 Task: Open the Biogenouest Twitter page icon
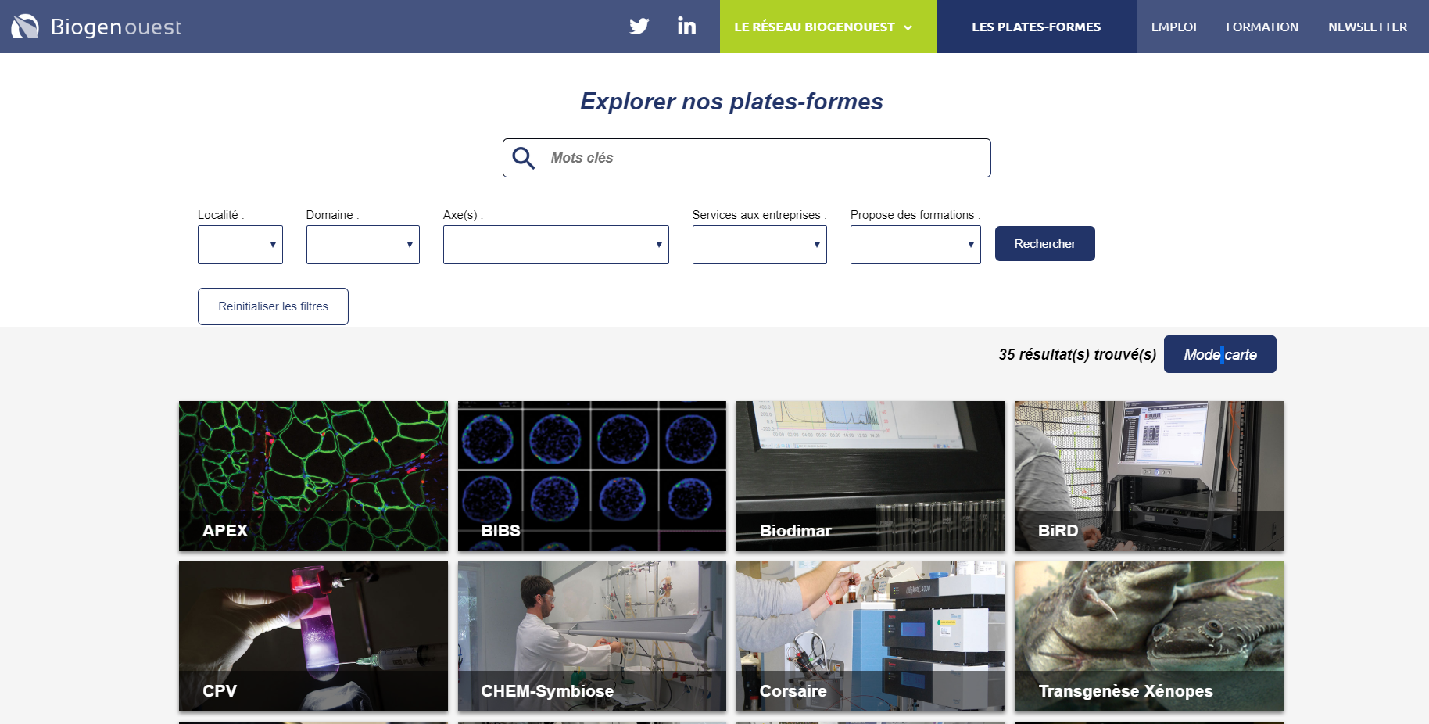pos(639,27)
